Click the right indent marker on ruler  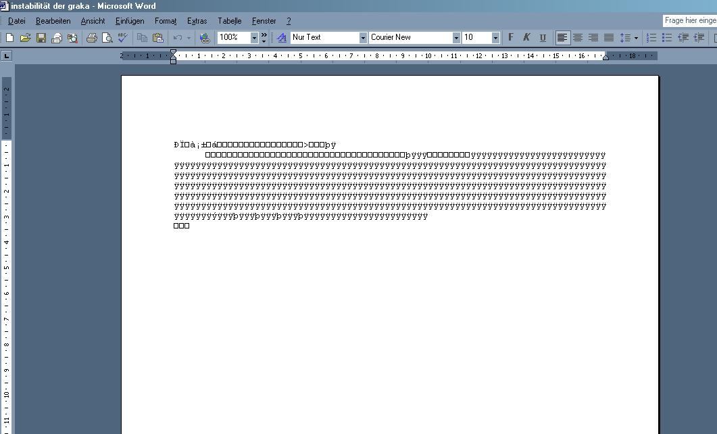pos(606,57)
